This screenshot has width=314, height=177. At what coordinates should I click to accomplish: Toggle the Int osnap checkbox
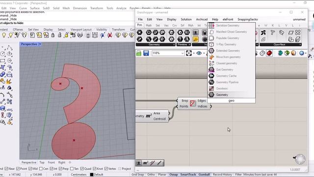[x=52, y=169]
